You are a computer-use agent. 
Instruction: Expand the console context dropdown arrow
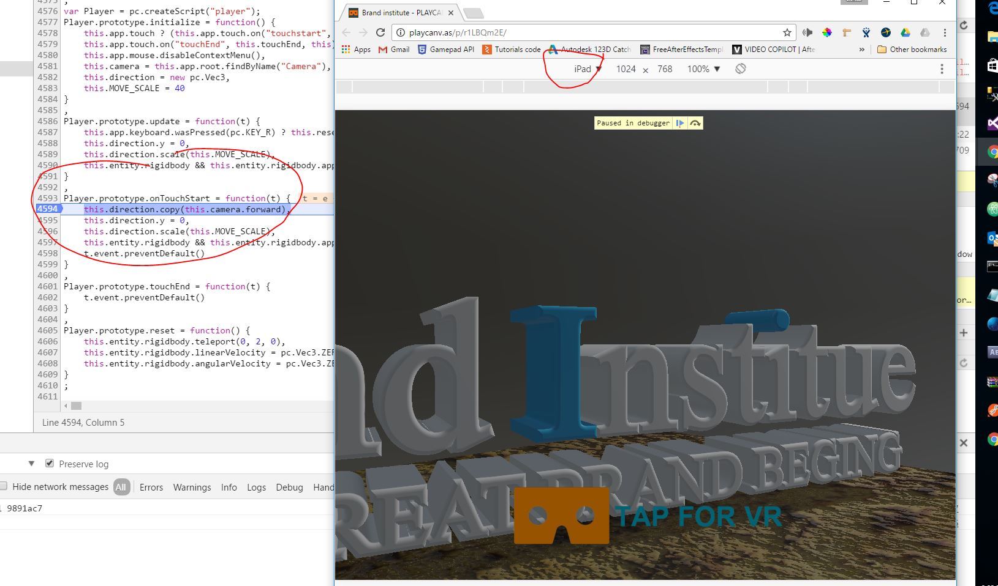(31, 464)
